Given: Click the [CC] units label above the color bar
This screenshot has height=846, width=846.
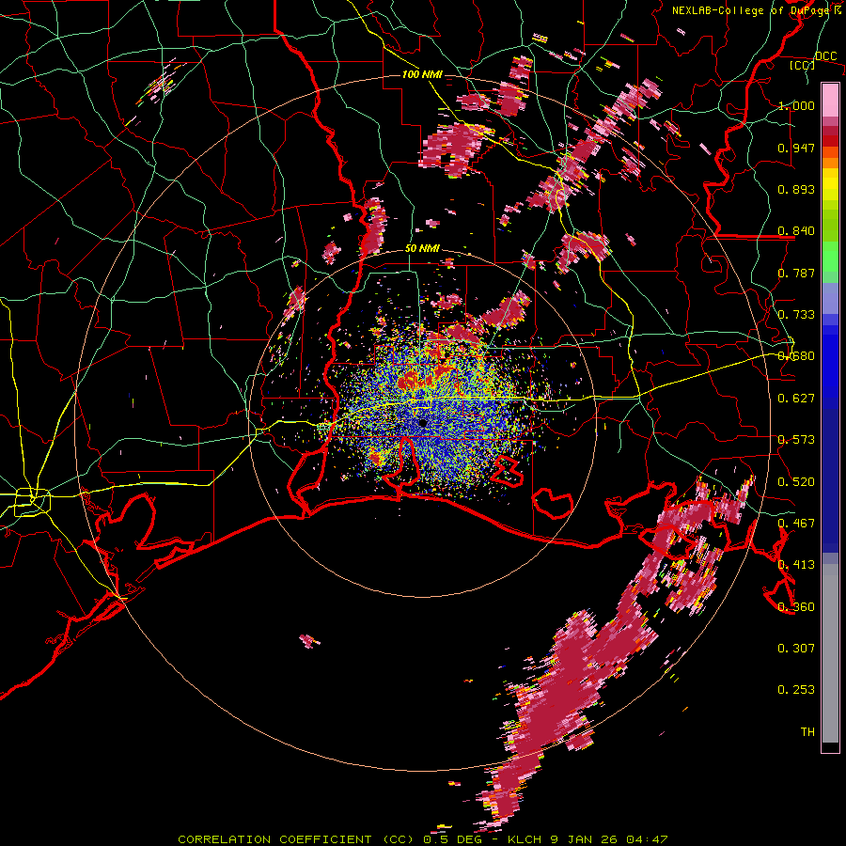Looking at the screenshot, I should click(x=803, y=65).
